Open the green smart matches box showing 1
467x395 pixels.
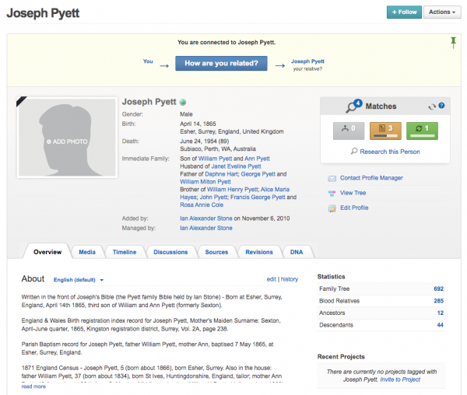pos(423,131)
